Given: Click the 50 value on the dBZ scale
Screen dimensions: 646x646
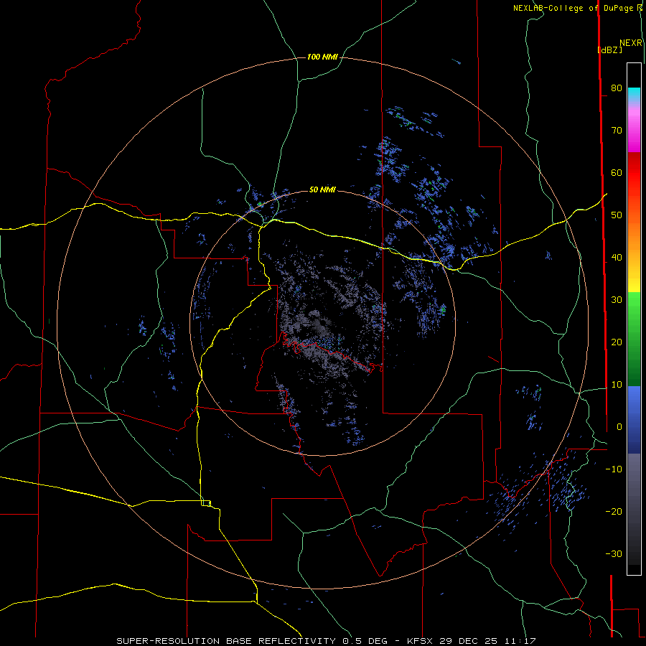Looking at the screenshot, I should (617, 215).
